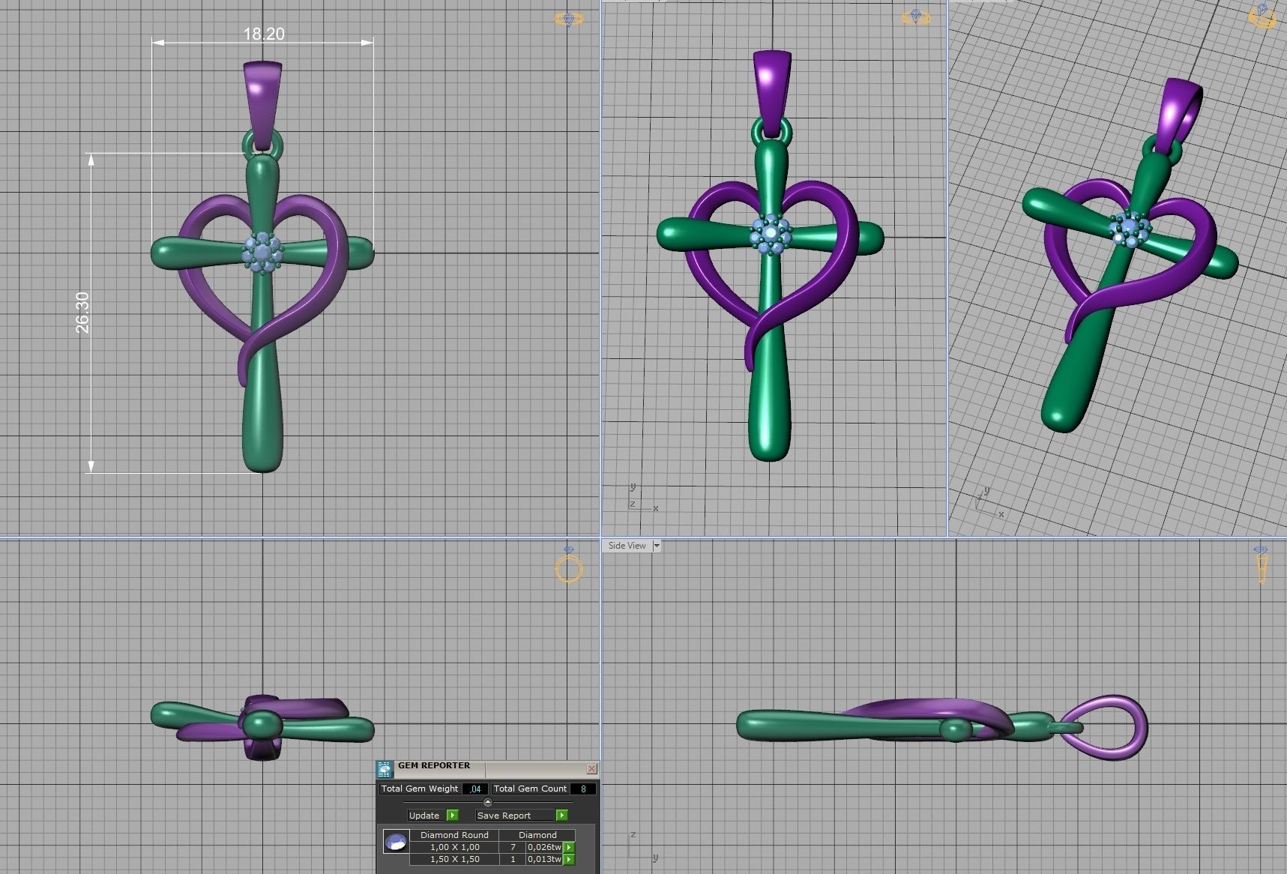Image resolution: width=1287 pixels, height=874 pixels.
Task: Select the 18.20 width dimension label
Action: click(264, 34)
